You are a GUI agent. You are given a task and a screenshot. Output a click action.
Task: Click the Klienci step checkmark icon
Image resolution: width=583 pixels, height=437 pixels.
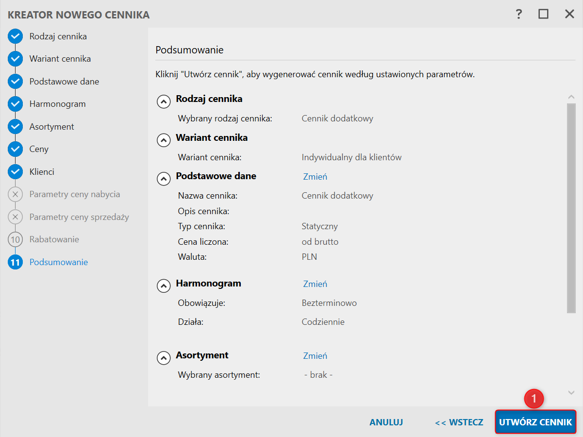tap(16, 172)
